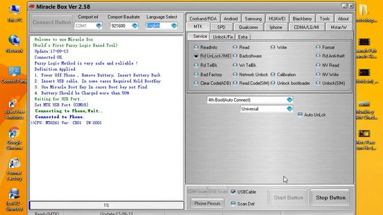The width and height of the screenshot is (383, 215).
Task: Choose the Format radio option
Action: [x=318, y=47]
